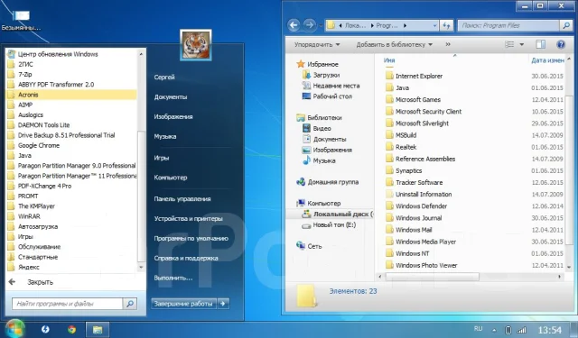Image resolution: width=578 pixels, height=338 pixels.
Task: Click the Завершение работы button
Action: (x=183, y=304)
